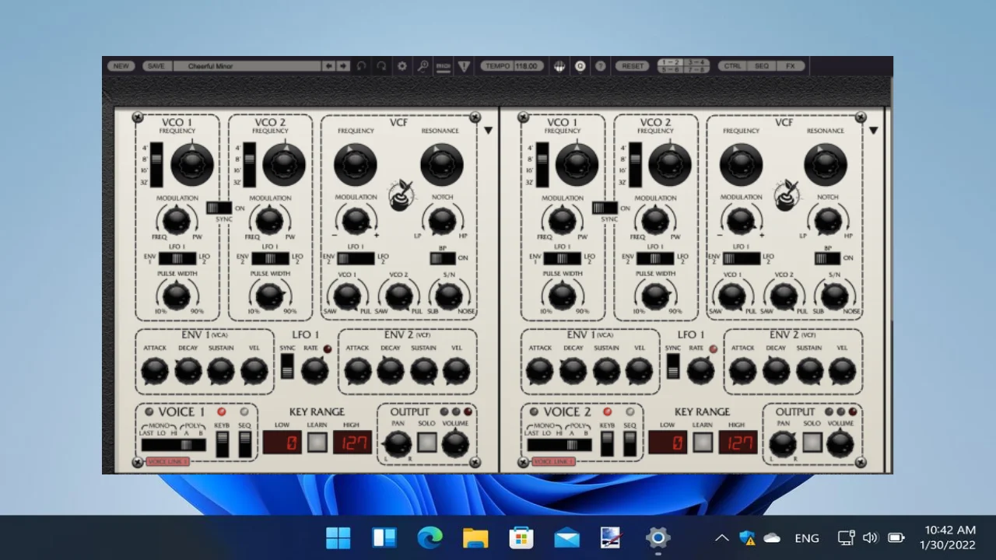Viewport: 996px width, 560px height.
Task: Open settings gear icon in synth toolbar
Action: click(402, 66)
